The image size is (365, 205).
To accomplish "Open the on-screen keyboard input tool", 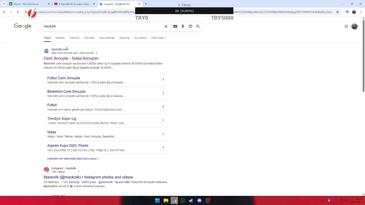I will pos(175,26).
